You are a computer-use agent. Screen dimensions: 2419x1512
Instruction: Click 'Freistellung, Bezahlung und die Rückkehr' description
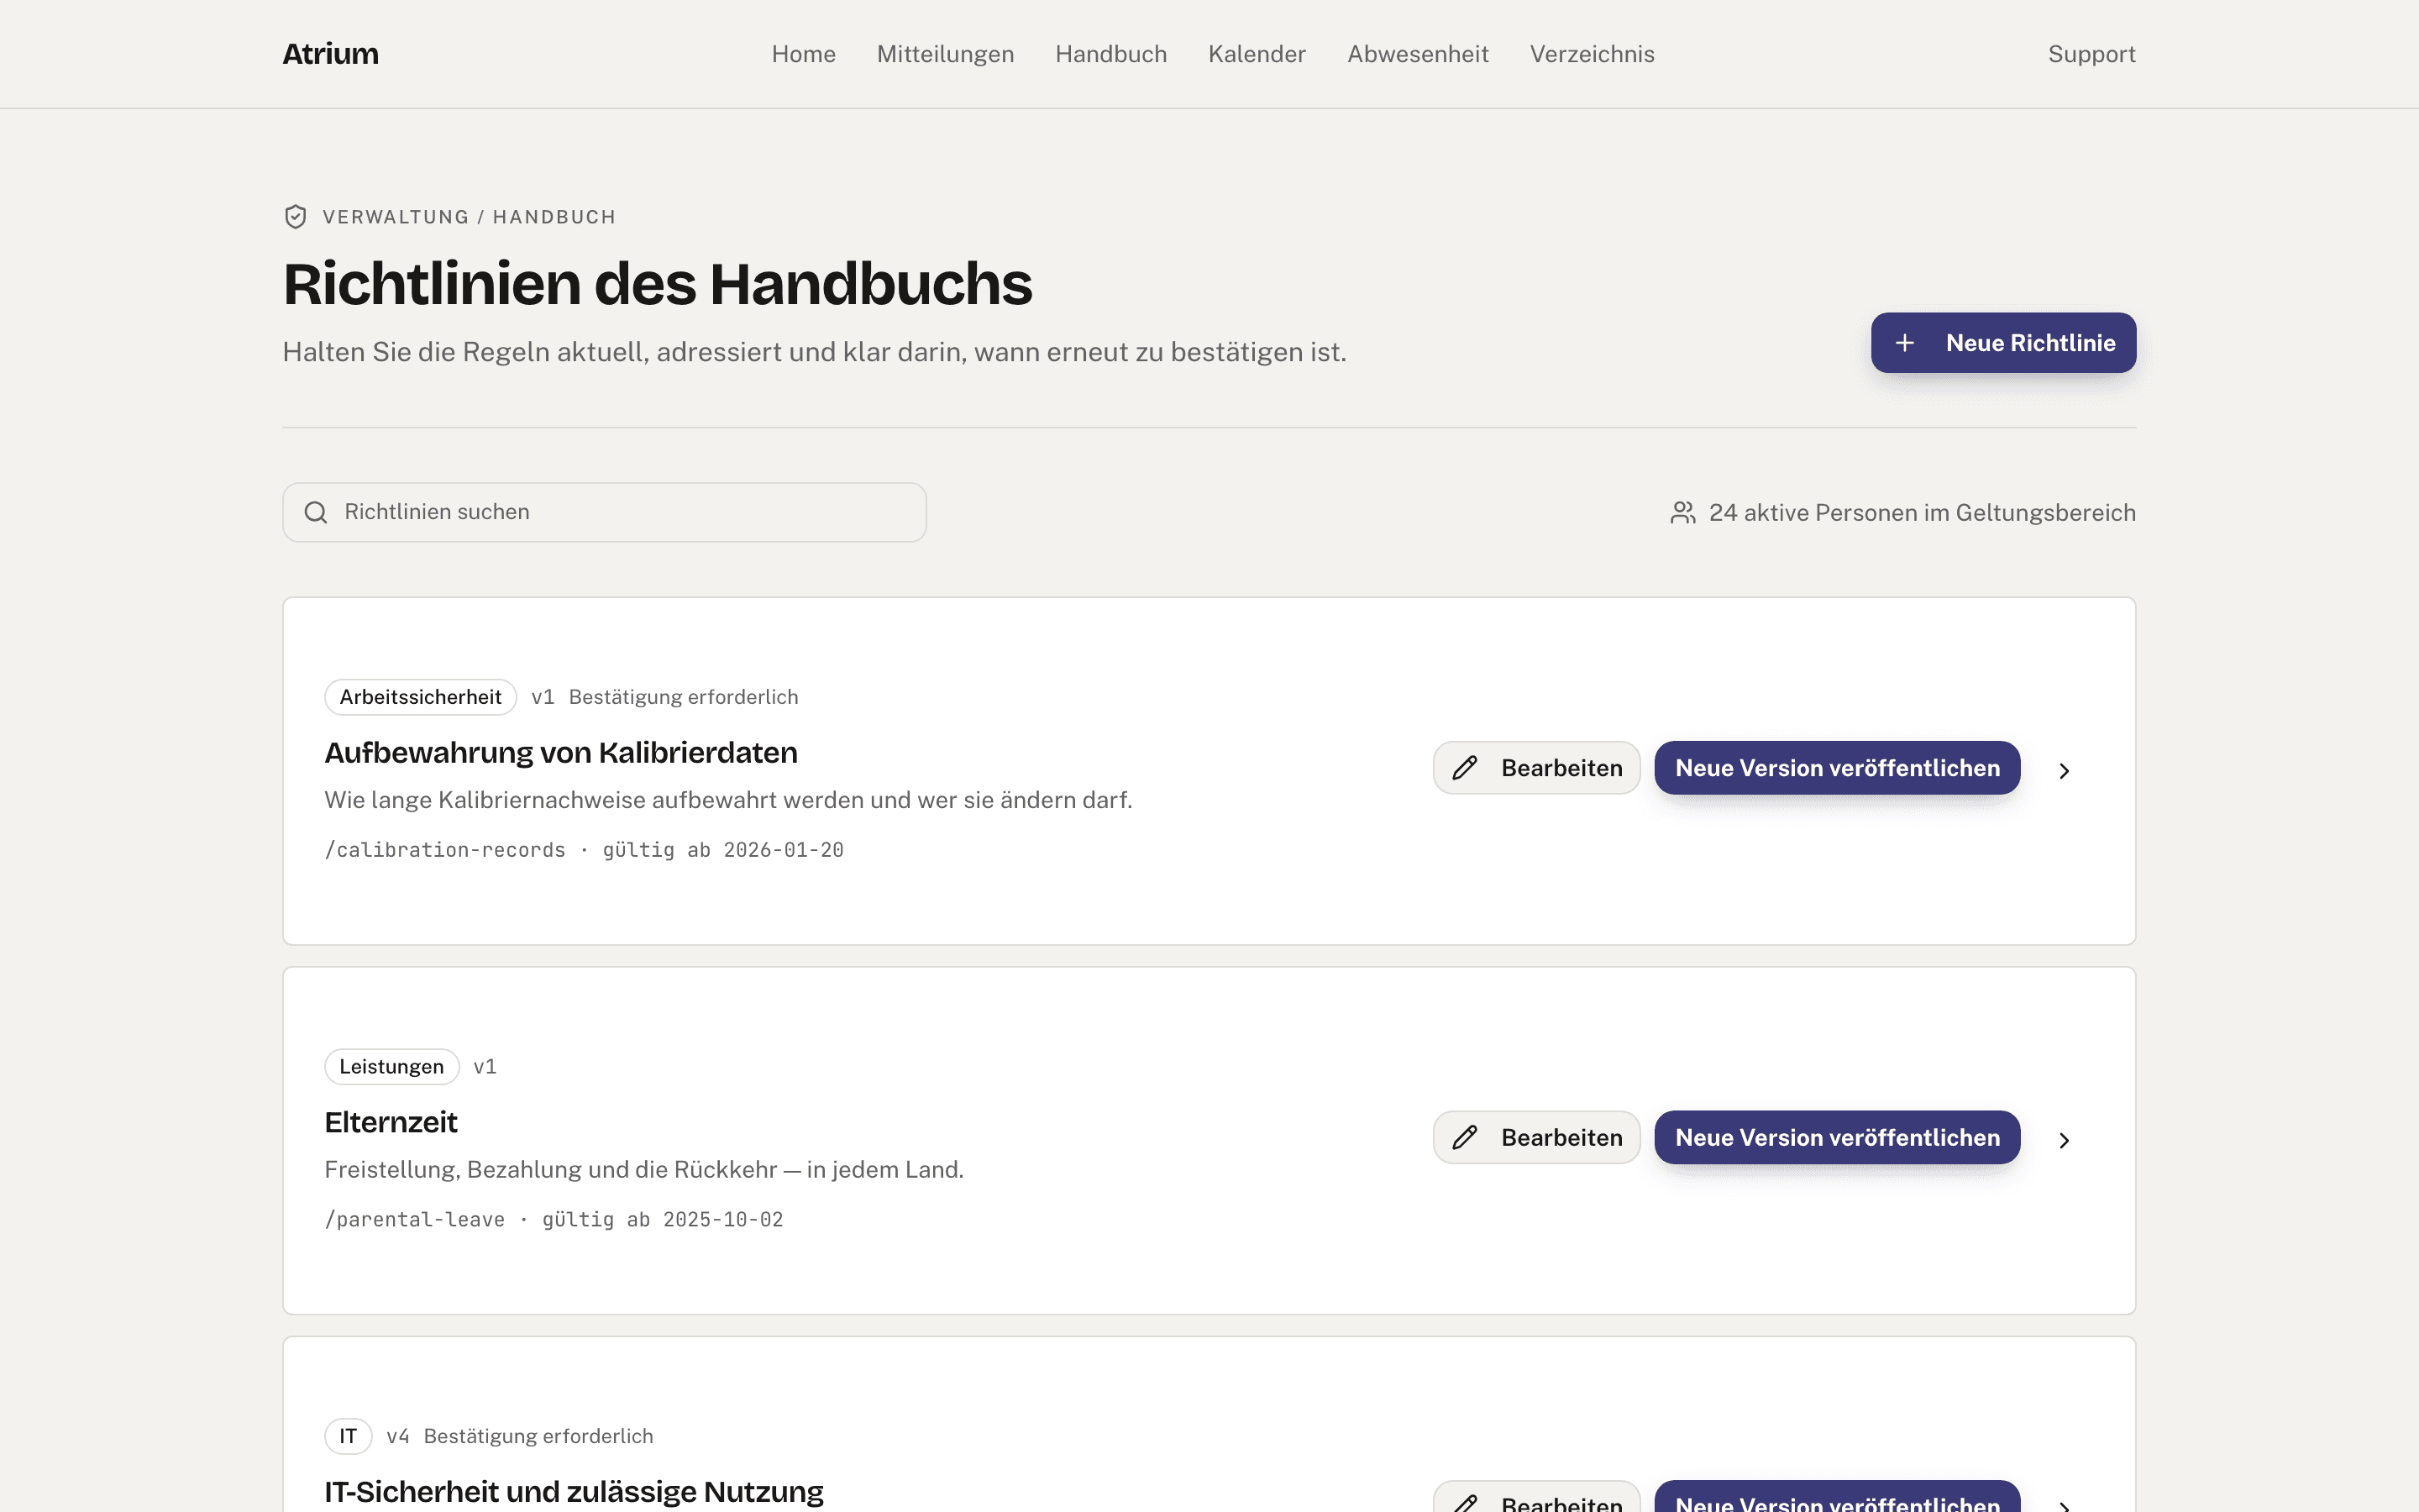tap(643, 1170)
